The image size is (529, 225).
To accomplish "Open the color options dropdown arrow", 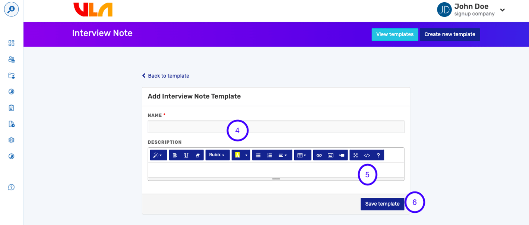I will coord(246,155).
